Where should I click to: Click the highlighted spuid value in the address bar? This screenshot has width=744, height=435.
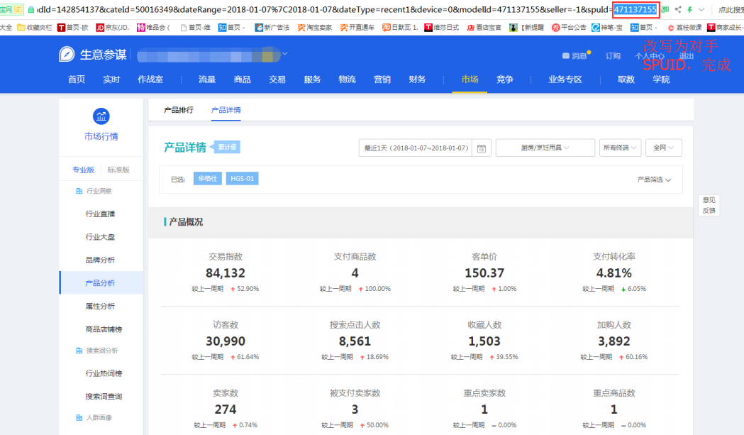[x=636, y=9]
